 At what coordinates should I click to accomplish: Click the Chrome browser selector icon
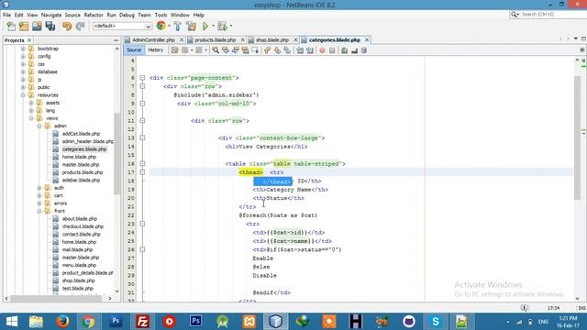161,26
